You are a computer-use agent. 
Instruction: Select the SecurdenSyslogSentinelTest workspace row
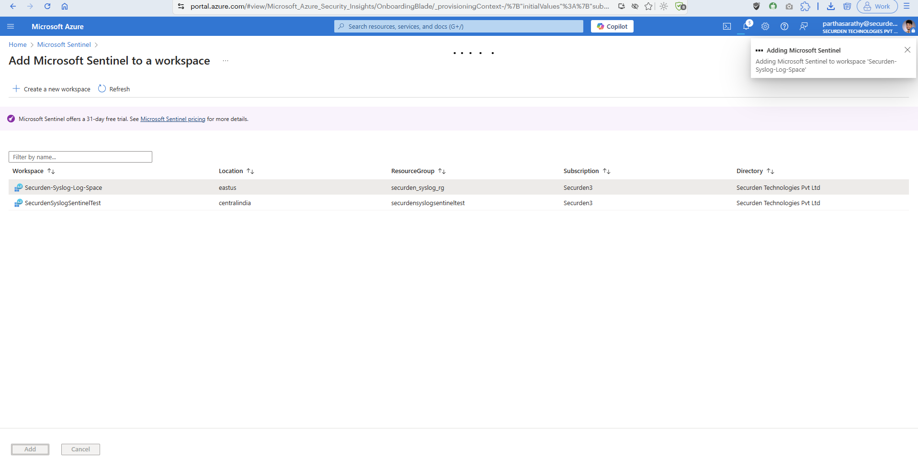tap(459, 203)
